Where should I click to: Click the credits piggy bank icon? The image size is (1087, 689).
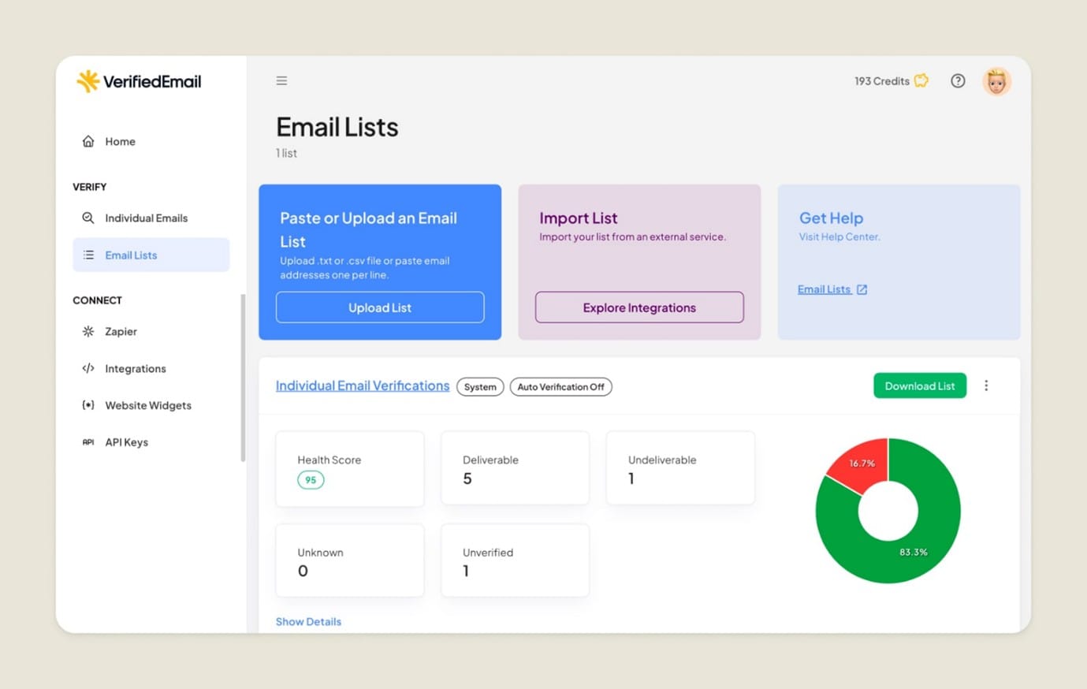(x=921, y=80)
